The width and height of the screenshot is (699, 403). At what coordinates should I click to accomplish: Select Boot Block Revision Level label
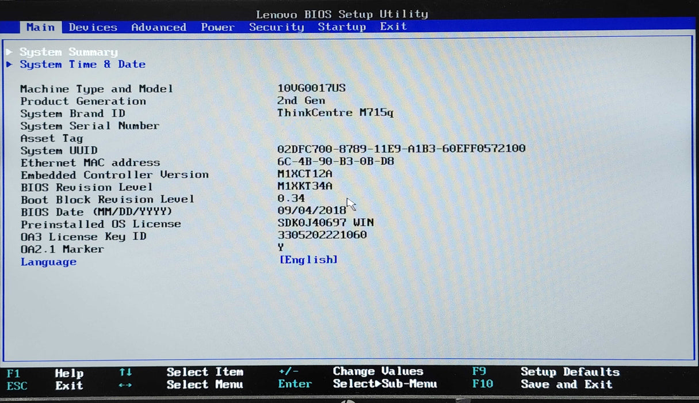point(108,200)
